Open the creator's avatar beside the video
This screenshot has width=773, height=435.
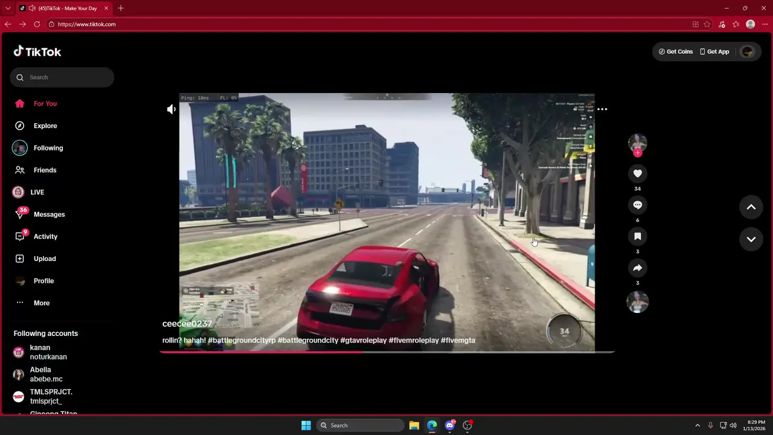[x=638, y=143]
